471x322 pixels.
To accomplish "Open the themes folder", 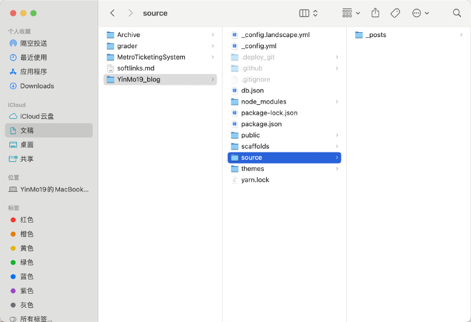I will coord(253,169).
